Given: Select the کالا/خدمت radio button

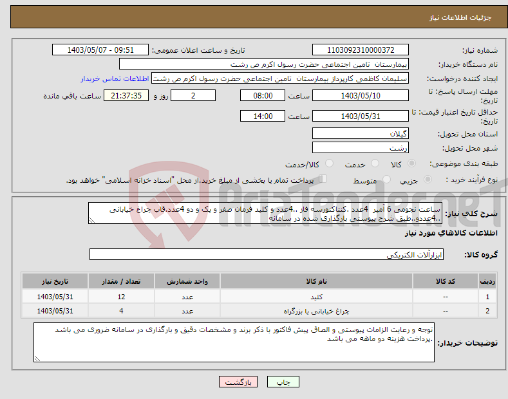Looking at the screenshot, I should coord(329,163).
